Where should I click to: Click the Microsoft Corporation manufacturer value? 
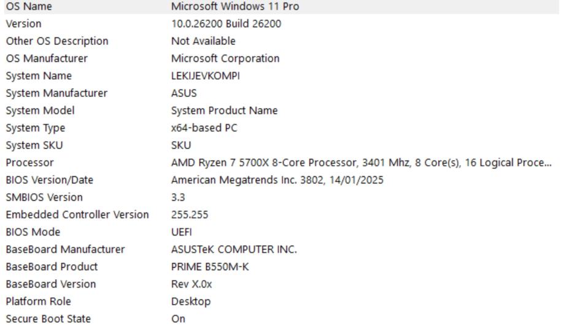pyautogui.click(x=225, y=58)
